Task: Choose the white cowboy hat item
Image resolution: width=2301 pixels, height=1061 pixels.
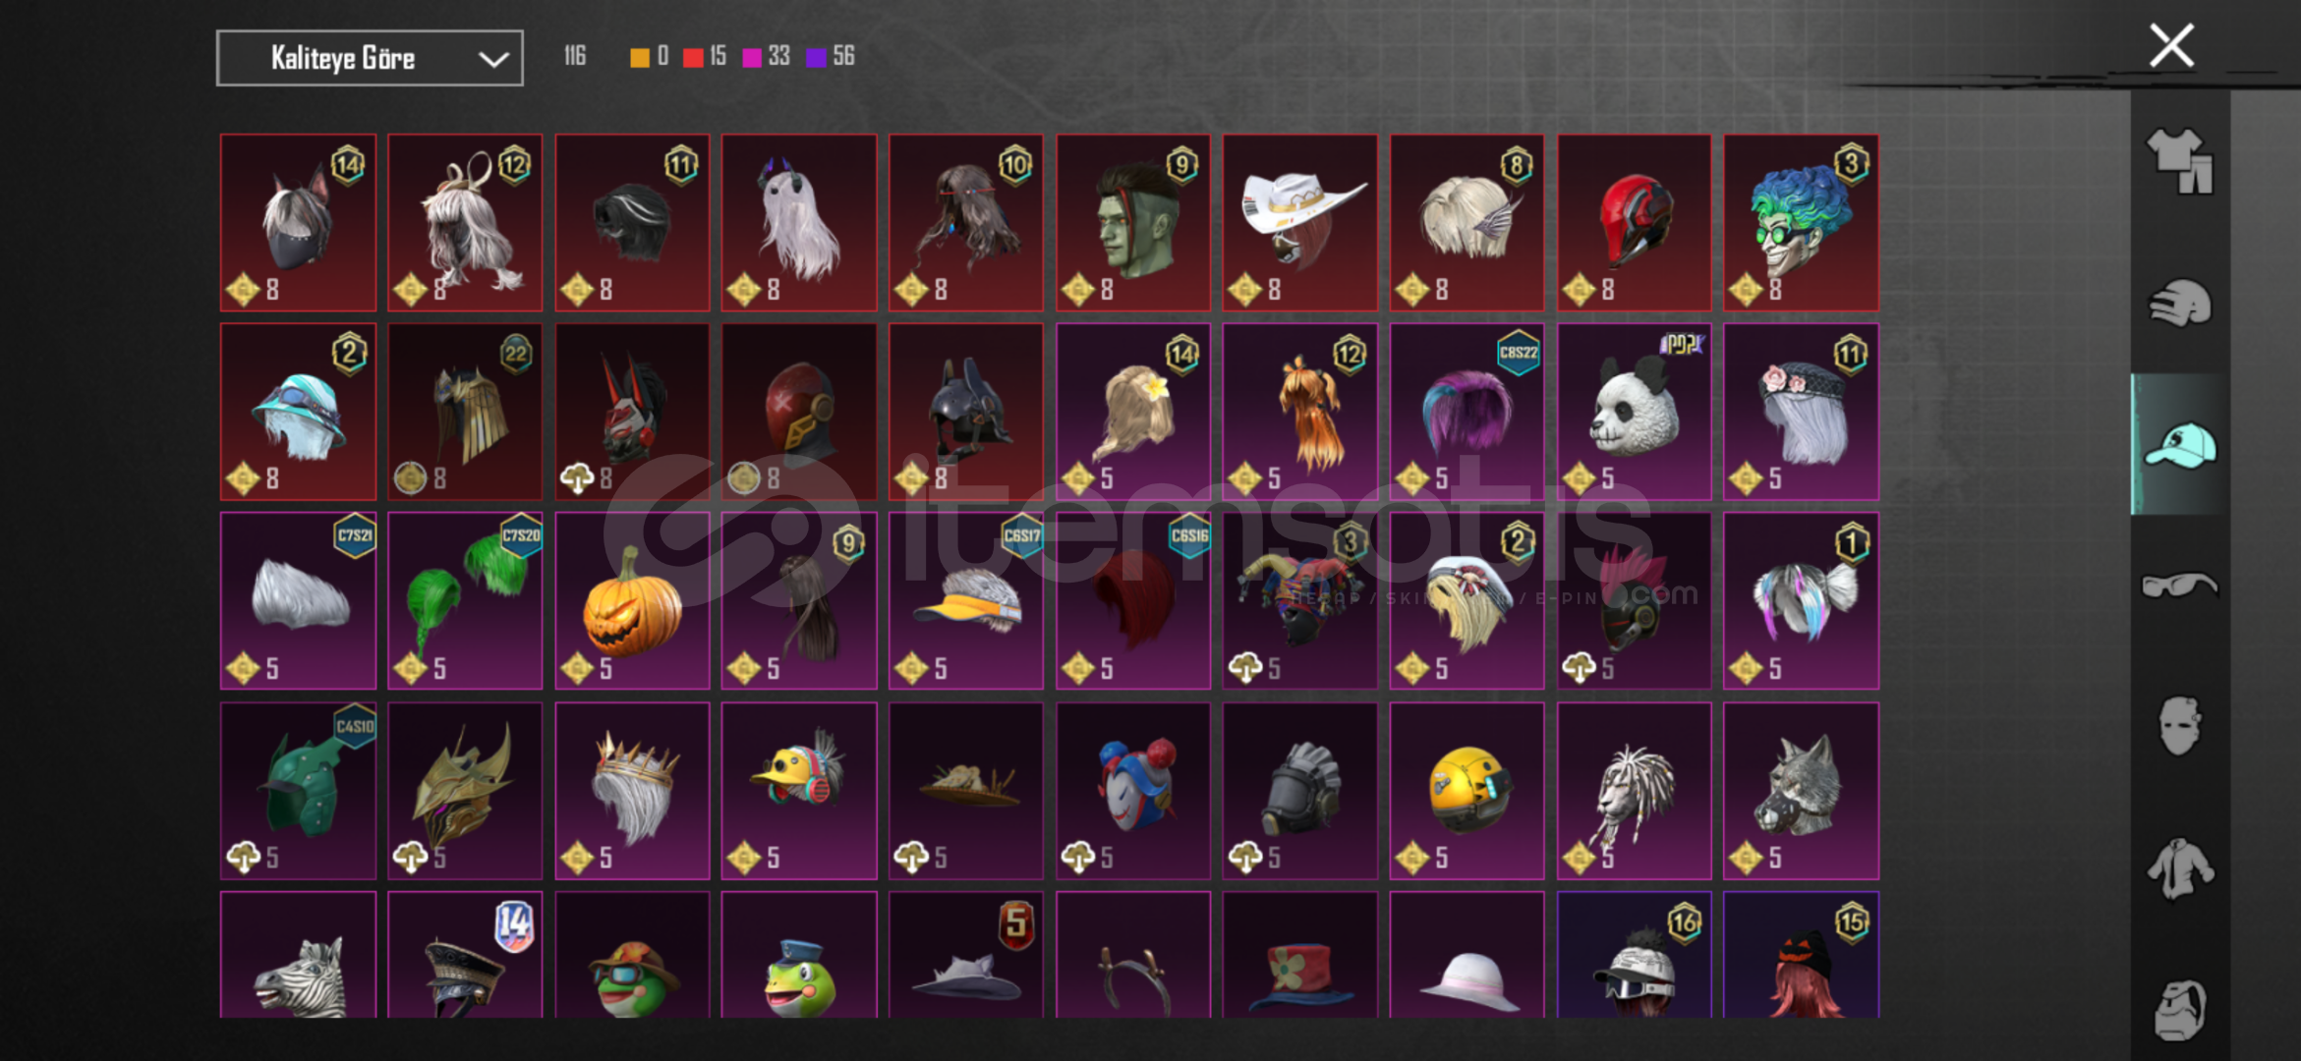Action: pyautogui.click(x=1299, y=222)
